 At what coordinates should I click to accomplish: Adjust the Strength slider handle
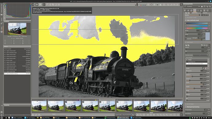click(202, 40)
